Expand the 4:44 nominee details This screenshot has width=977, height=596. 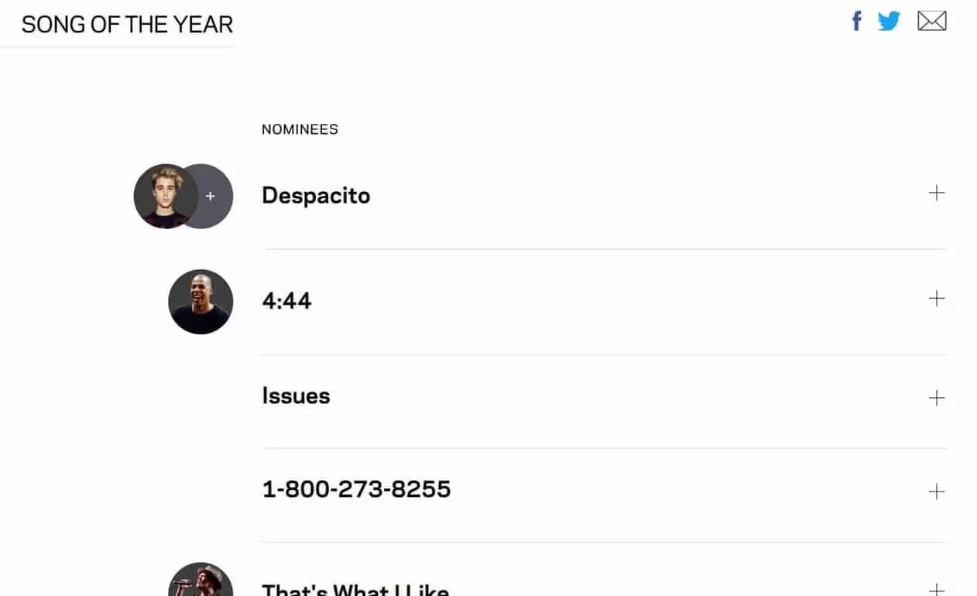937,298
